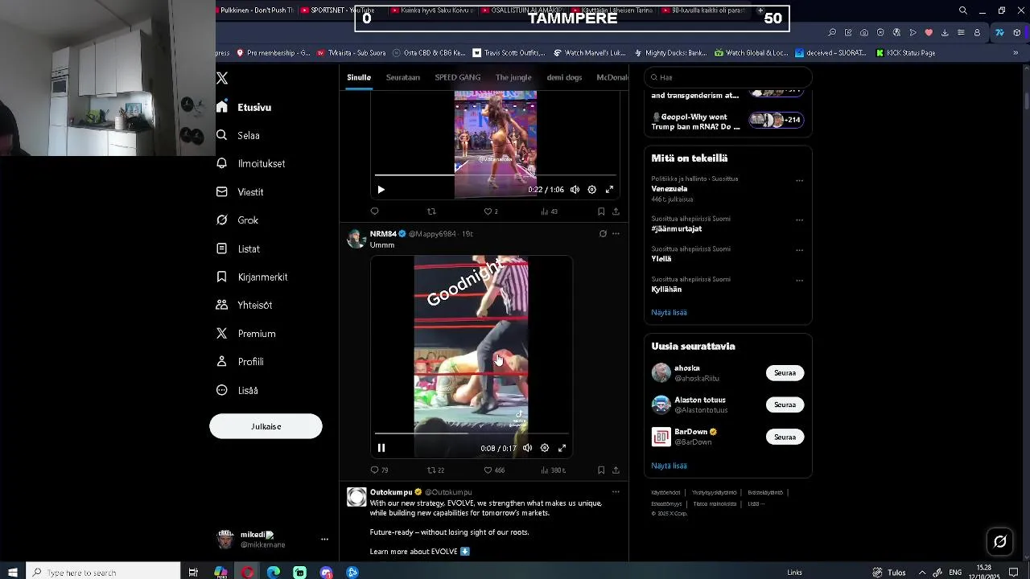Click the Julkaise post button
1030x579 pixels.
coord(266,426)
